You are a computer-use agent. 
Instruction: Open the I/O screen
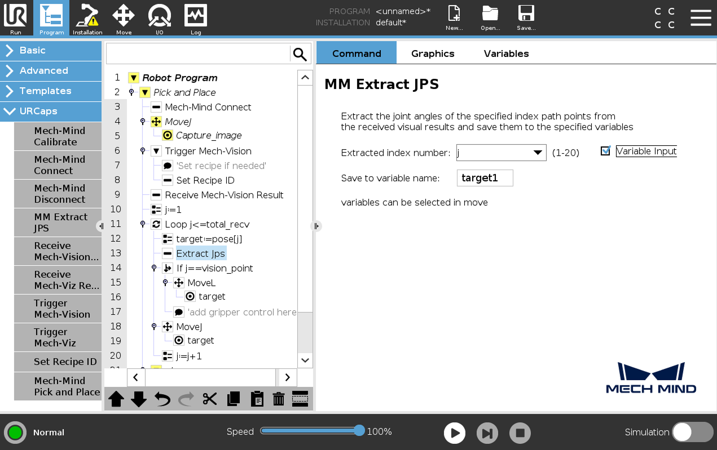point(159,18)
